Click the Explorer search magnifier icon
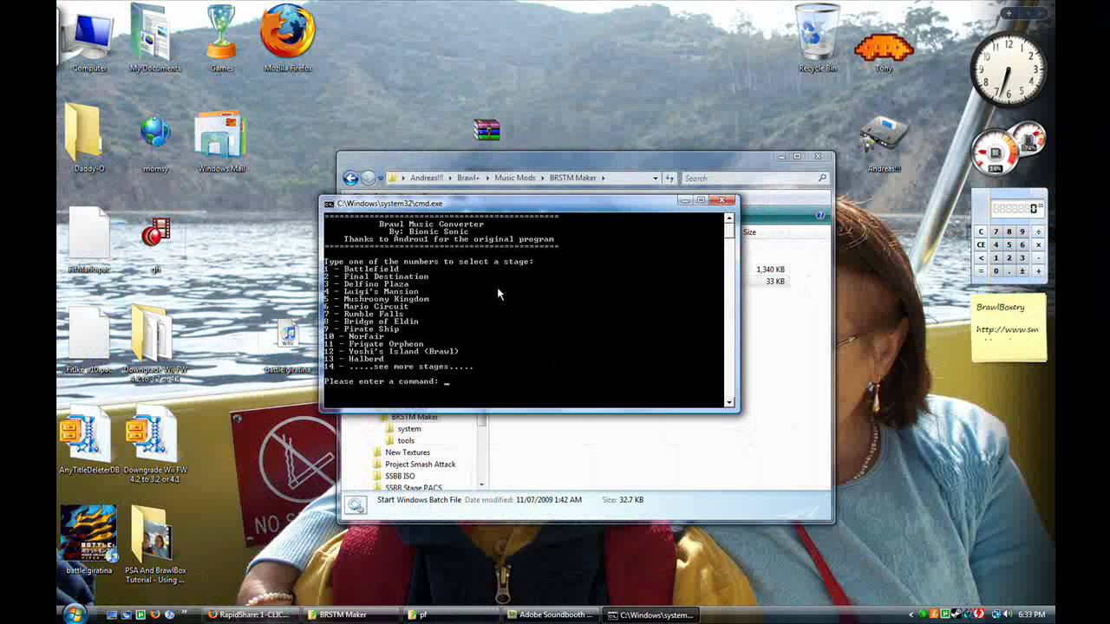This screenshot has height=624, width=1110. click(822, 178)
